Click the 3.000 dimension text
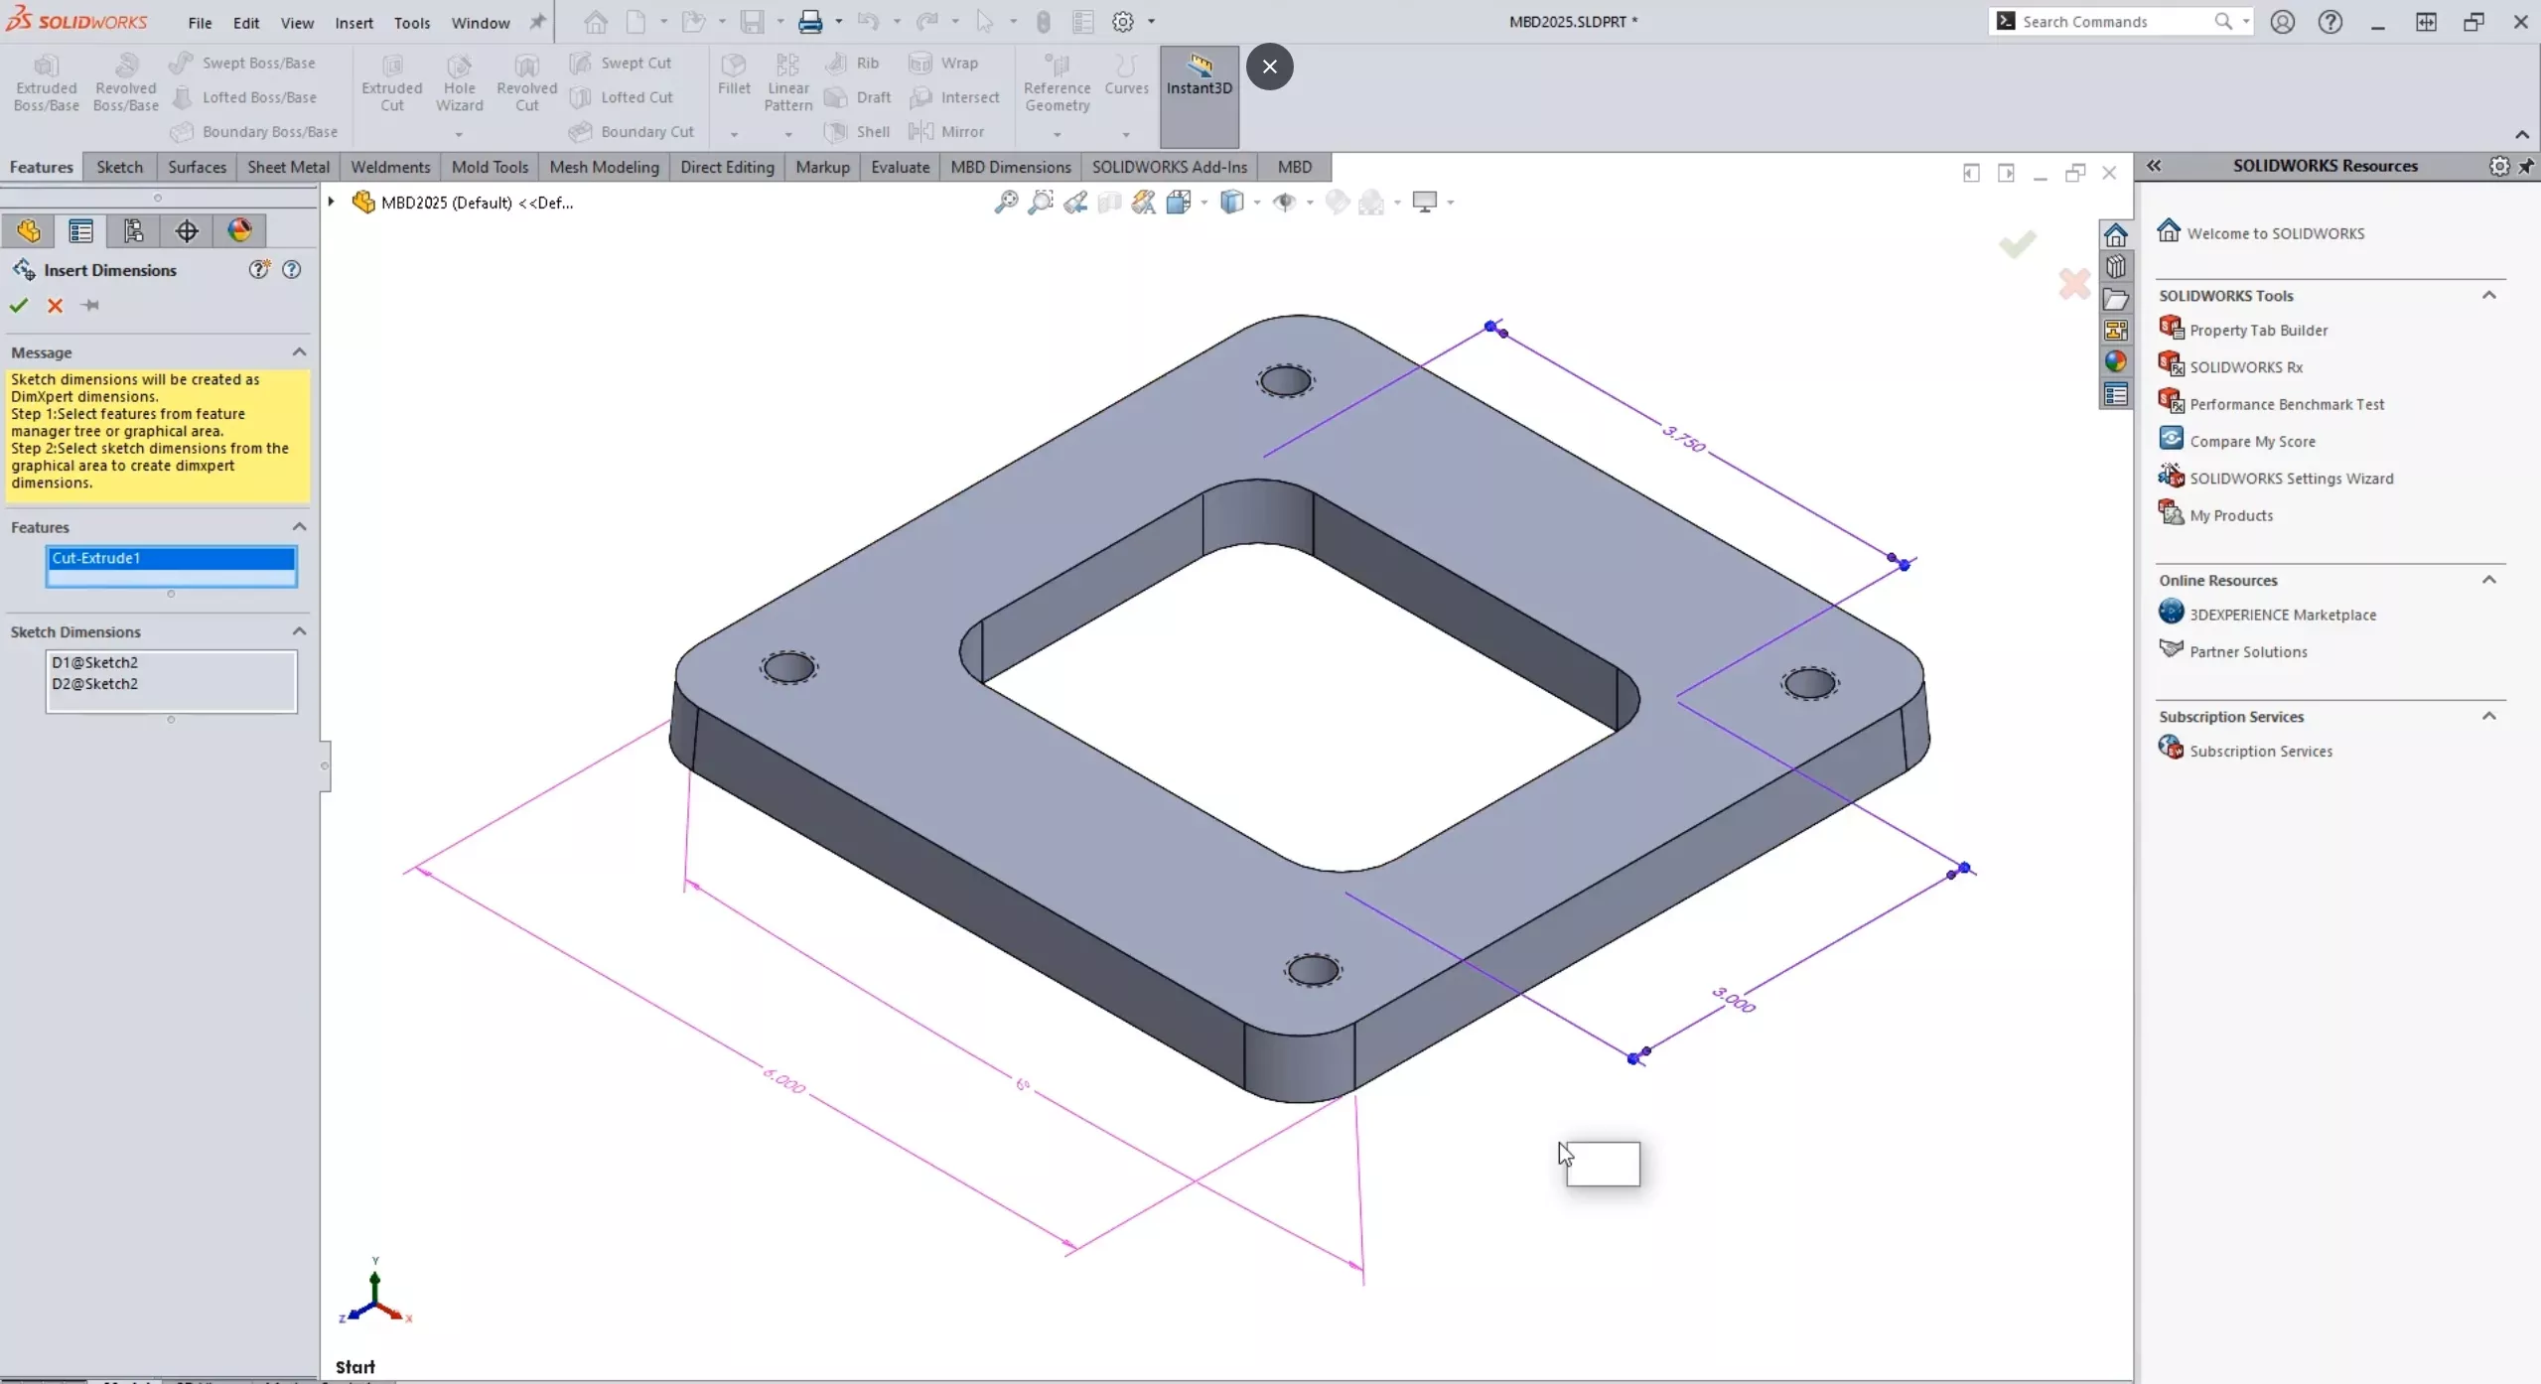 pyautogui.click(x=1734, y=999)
